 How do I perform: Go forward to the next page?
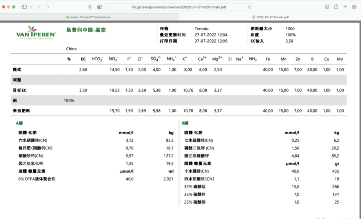[48, 7]
